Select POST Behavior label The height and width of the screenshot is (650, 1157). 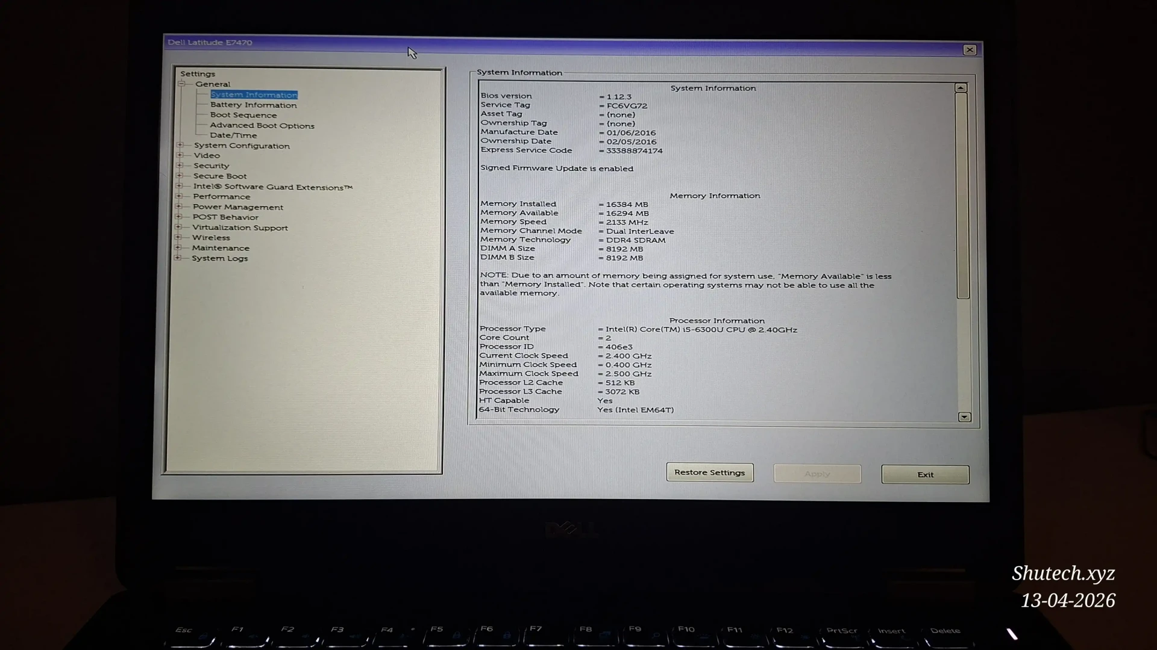point(225,217)
